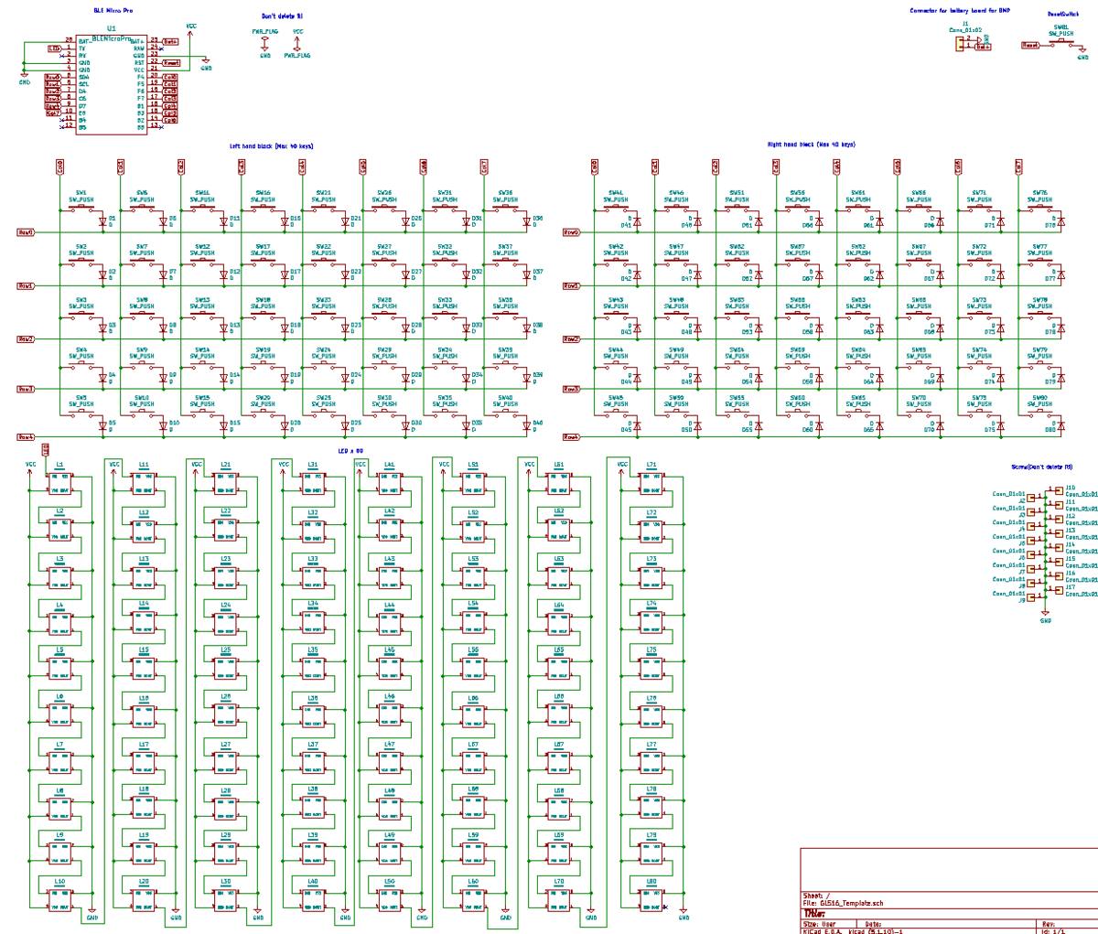The image size is (1098, 934).
Task: Select the VCC power symbol right of U1
Action: (190, 33)
